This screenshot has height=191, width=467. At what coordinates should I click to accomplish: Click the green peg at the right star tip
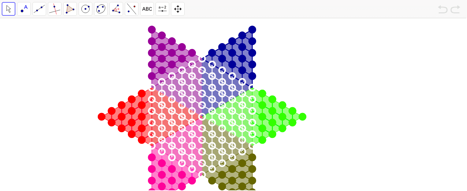pos(303,117)
